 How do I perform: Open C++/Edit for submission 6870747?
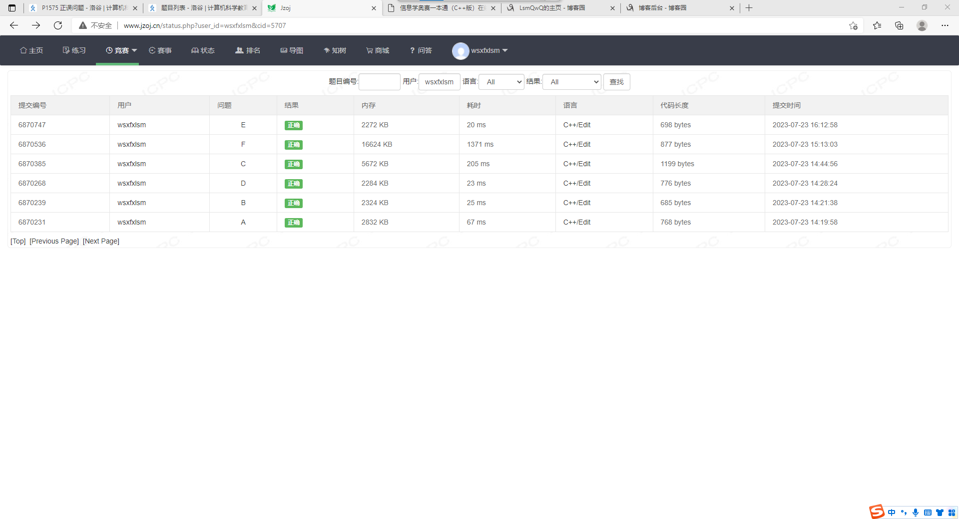[577, 125]
